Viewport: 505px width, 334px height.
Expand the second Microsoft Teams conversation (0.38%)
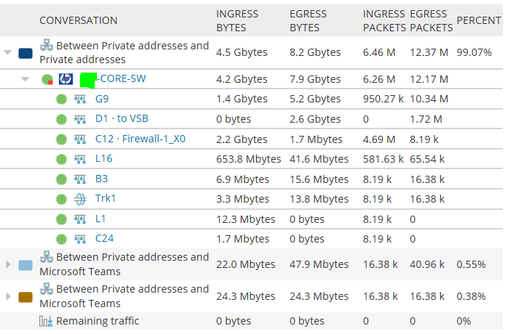[9, 296]
